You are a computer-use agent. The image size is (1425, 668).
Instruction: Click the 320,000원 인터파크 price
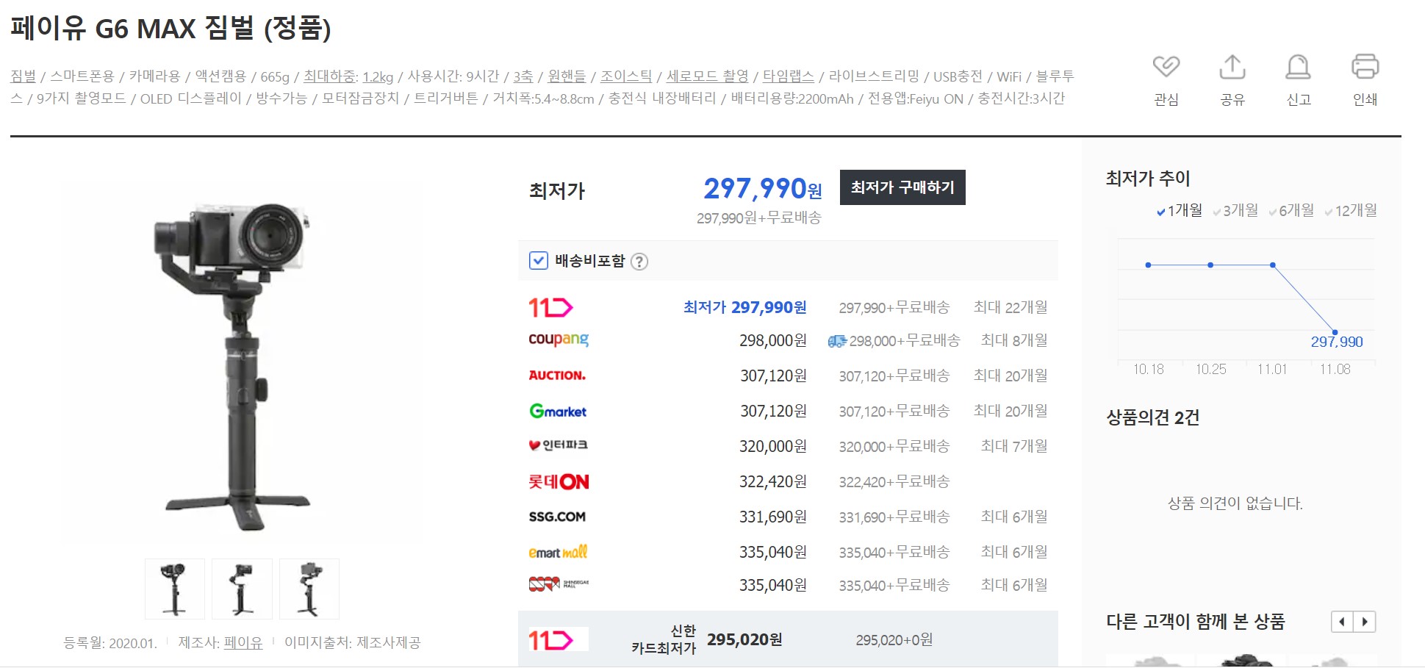pos(773,446)
